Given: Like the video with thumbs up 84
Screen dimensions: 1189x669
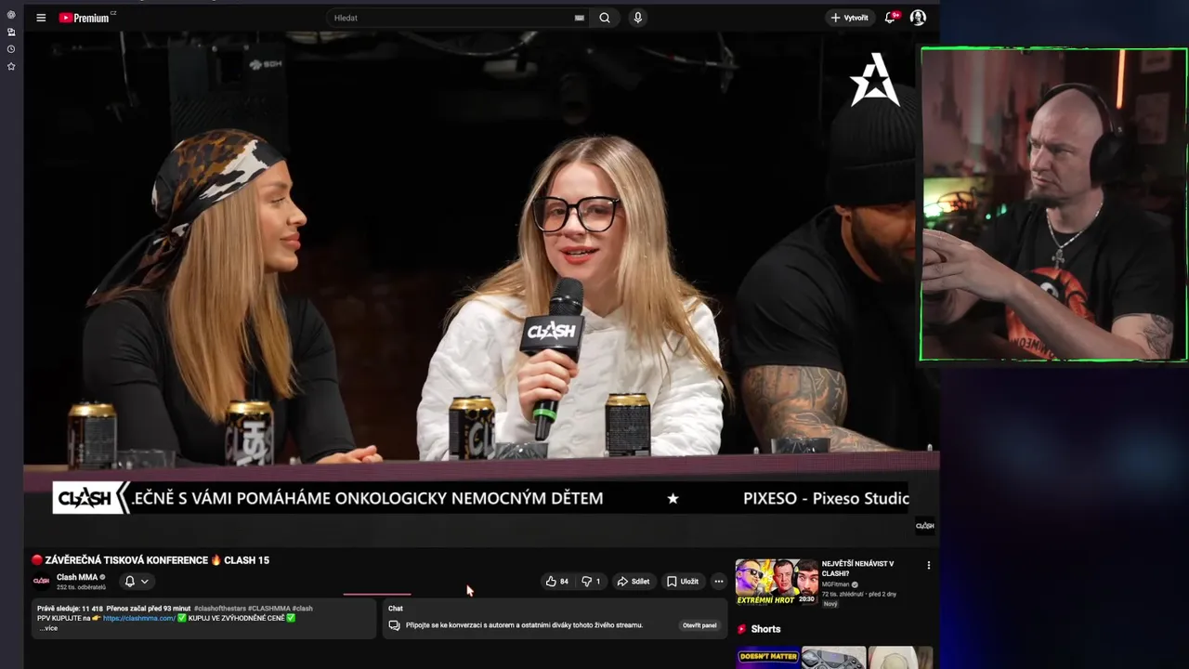Looking at the screenshot, I should click(x=557, y=582).
